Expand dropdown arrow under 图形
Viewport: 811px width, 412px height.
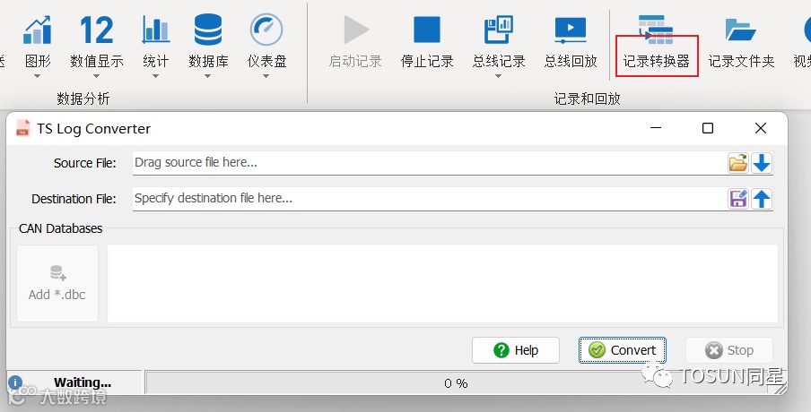38,76
